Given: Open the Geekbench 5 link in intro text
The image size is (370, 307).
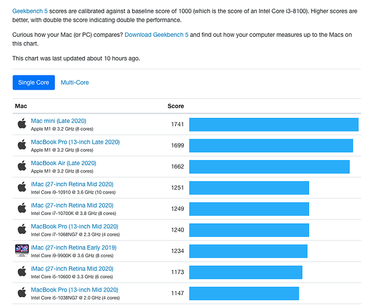Looking at the screenshot, I should click(x=30, y=11).
